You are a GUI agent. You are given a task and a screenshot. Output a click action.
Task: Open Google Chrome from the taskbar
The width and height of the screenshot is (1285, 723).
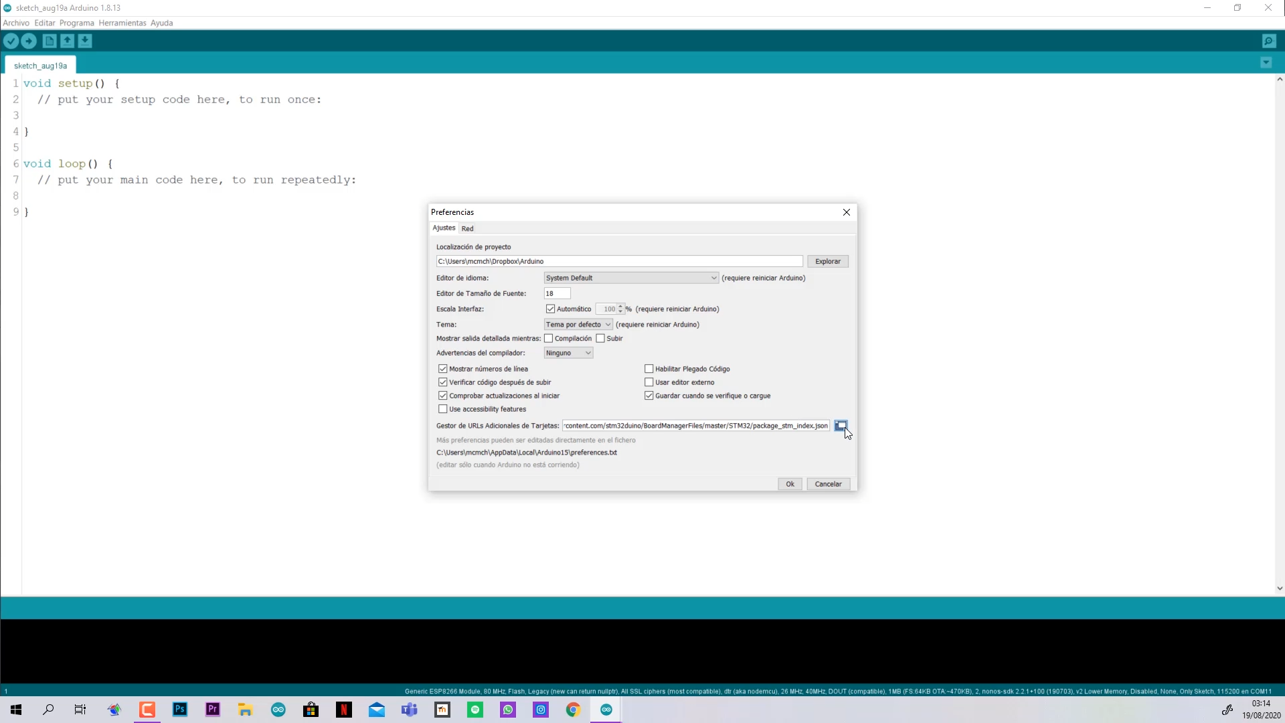574,710
